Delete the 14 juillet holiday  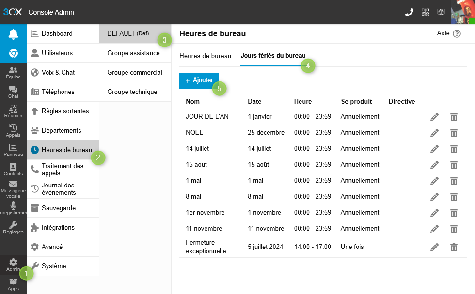pos(454,149)
